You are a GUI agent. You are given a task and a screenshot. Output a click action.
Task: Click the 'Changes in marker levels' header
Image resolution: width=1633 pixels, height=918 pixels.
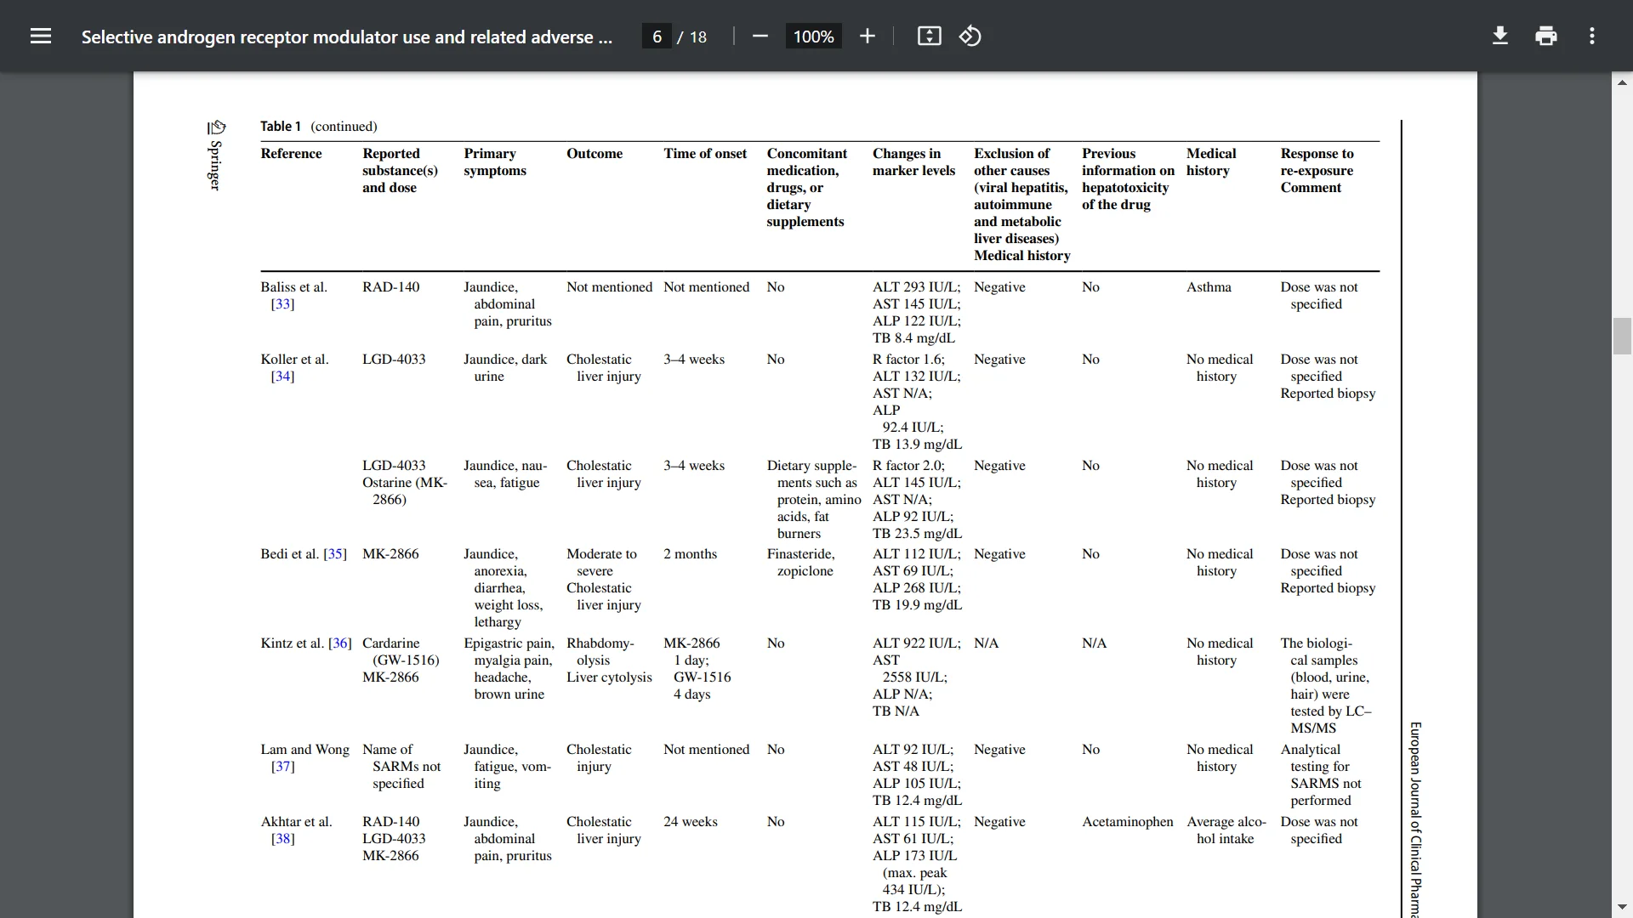[x=913, y=162]
